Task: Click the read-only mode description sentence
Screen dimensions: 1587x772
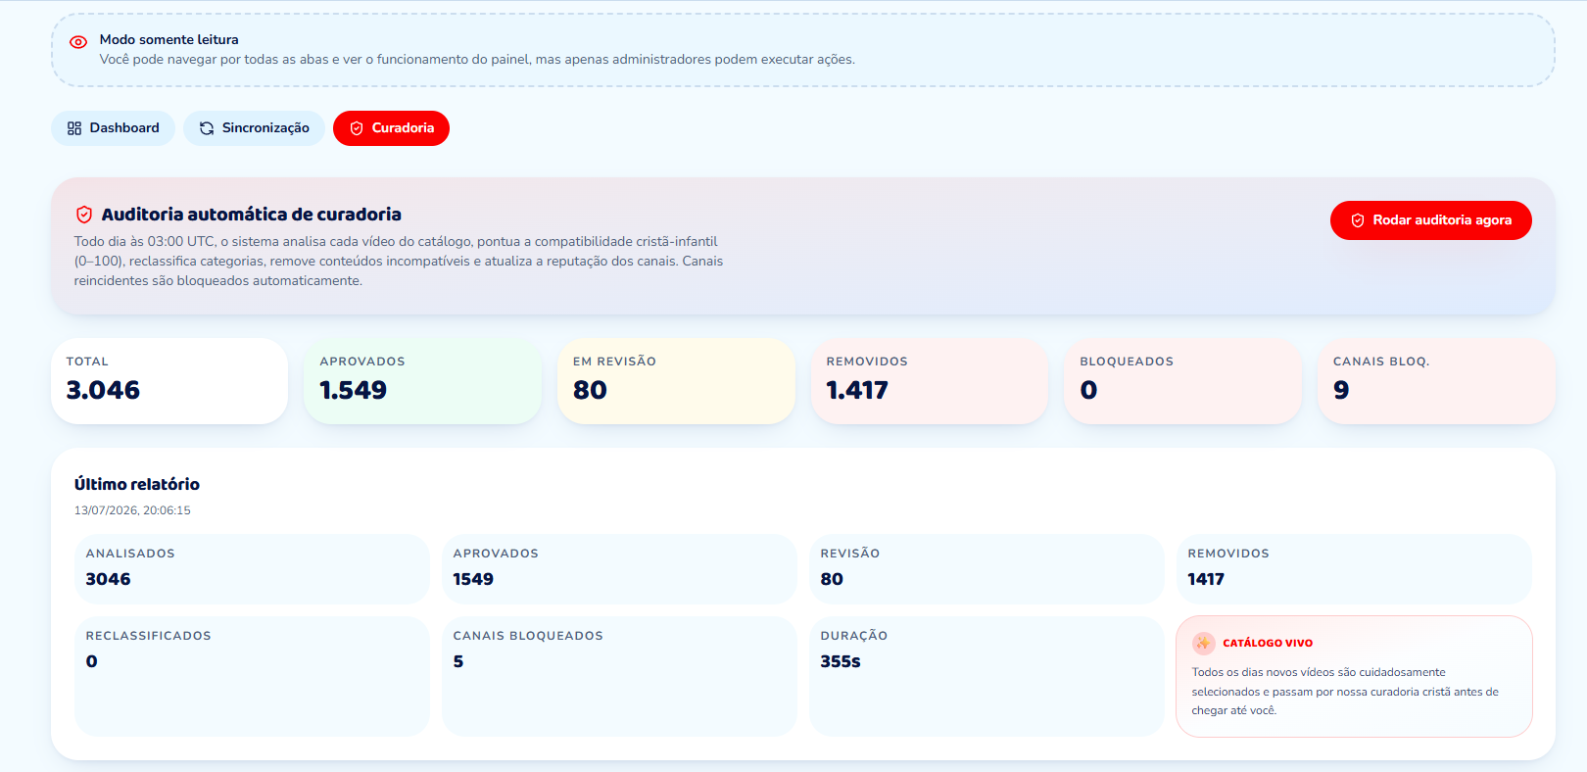Action: tap(477, 60)
